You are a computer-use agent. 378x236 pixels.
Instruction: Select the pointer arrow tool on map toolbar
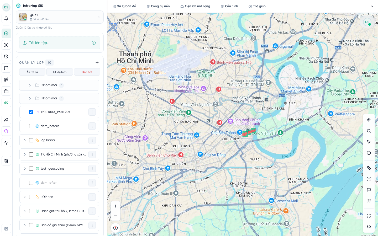[x=369, y=142]
